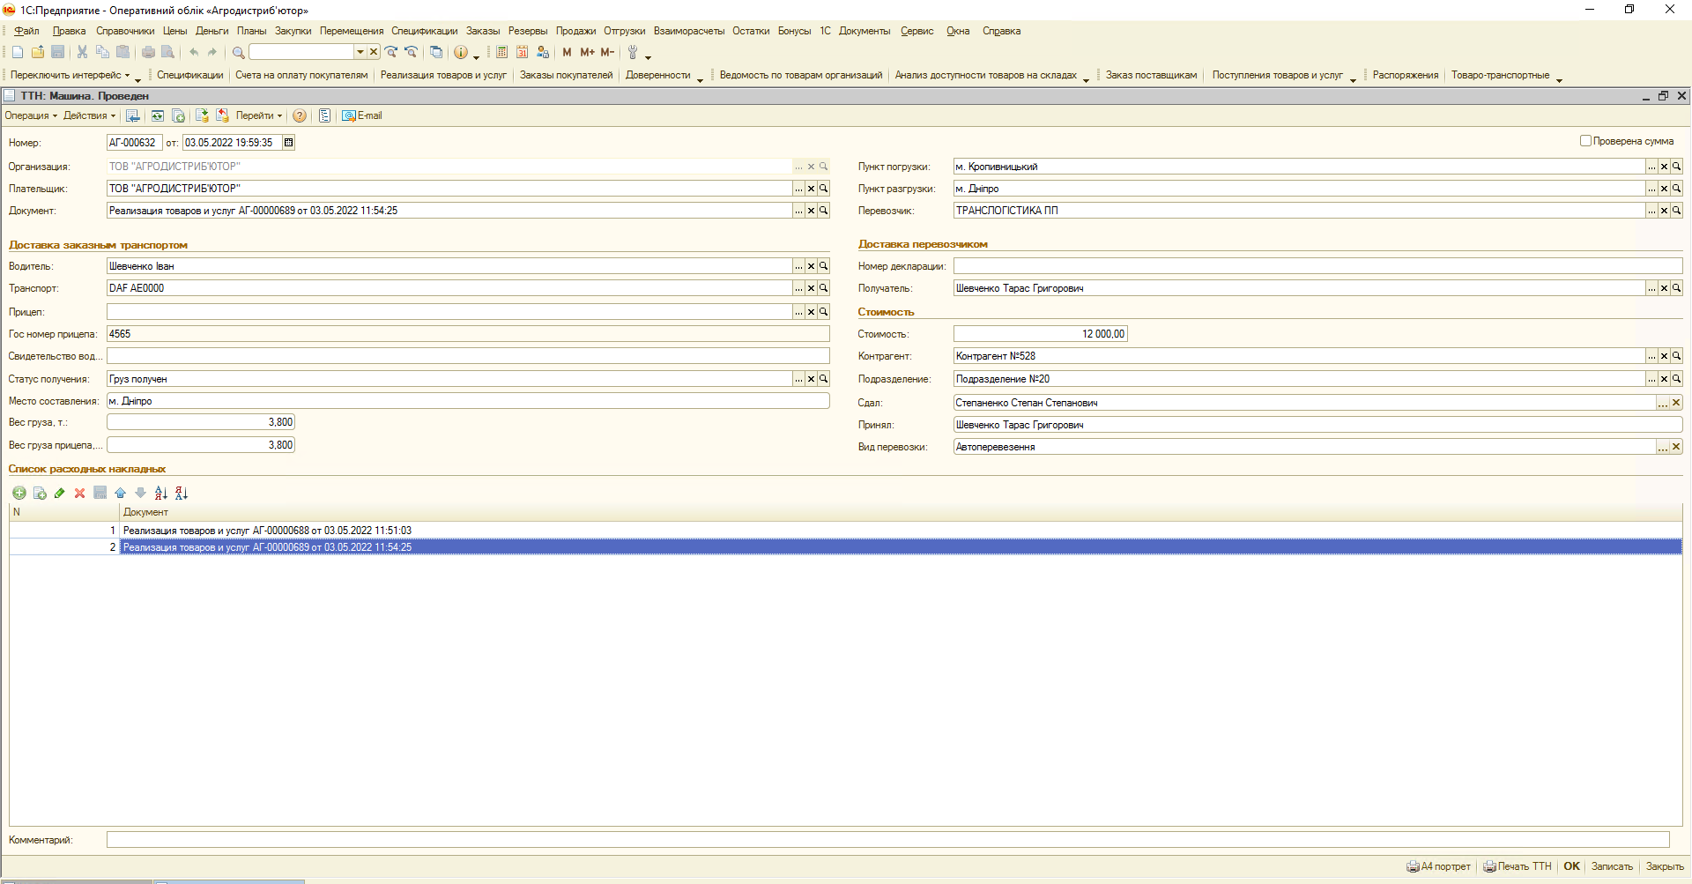
Task: Open the 'Действия' dropdown menu
Action: [89, 115]
